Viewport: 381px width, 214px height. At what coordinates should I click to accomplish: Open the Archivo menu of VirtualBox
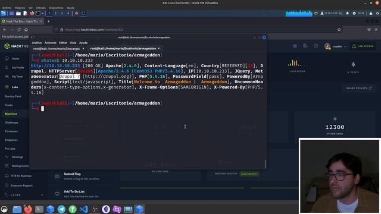[7, 8]
